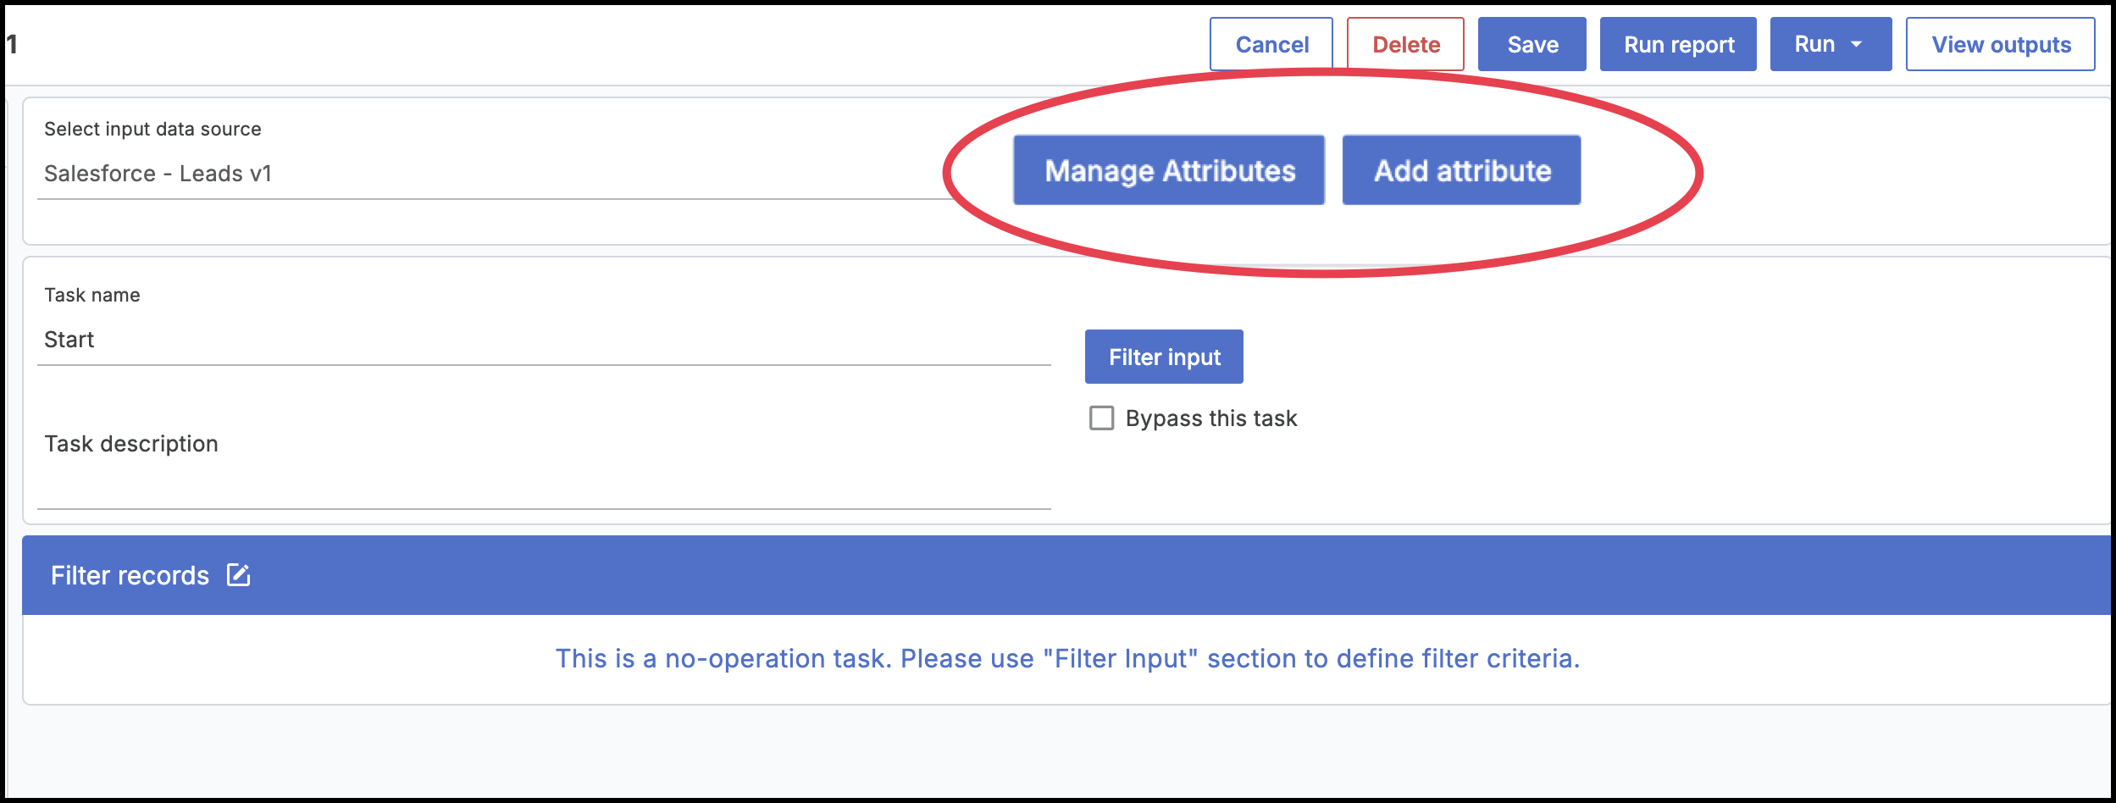
Task: Click the Add attribute button
Action: click(1461, 170)
